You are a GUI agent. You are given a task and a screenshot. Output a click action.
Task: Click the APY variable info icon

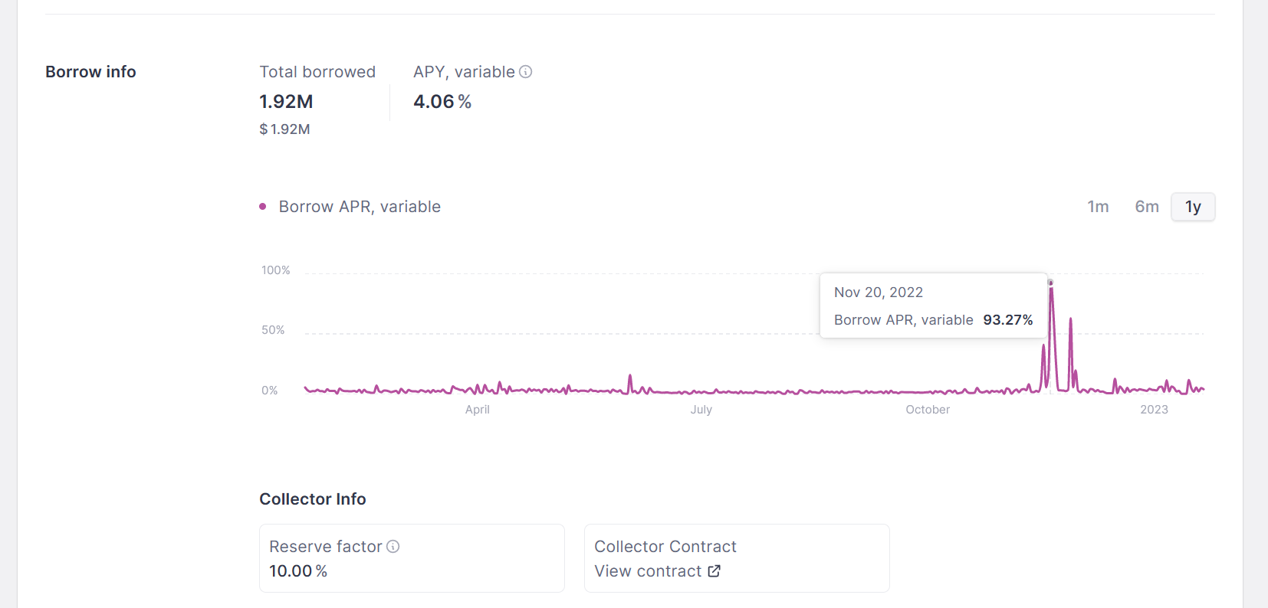[525, 72]
